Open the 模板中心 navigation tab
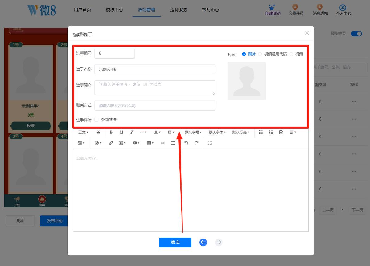Viewport: 370px width, 266px height. point(114,10)
